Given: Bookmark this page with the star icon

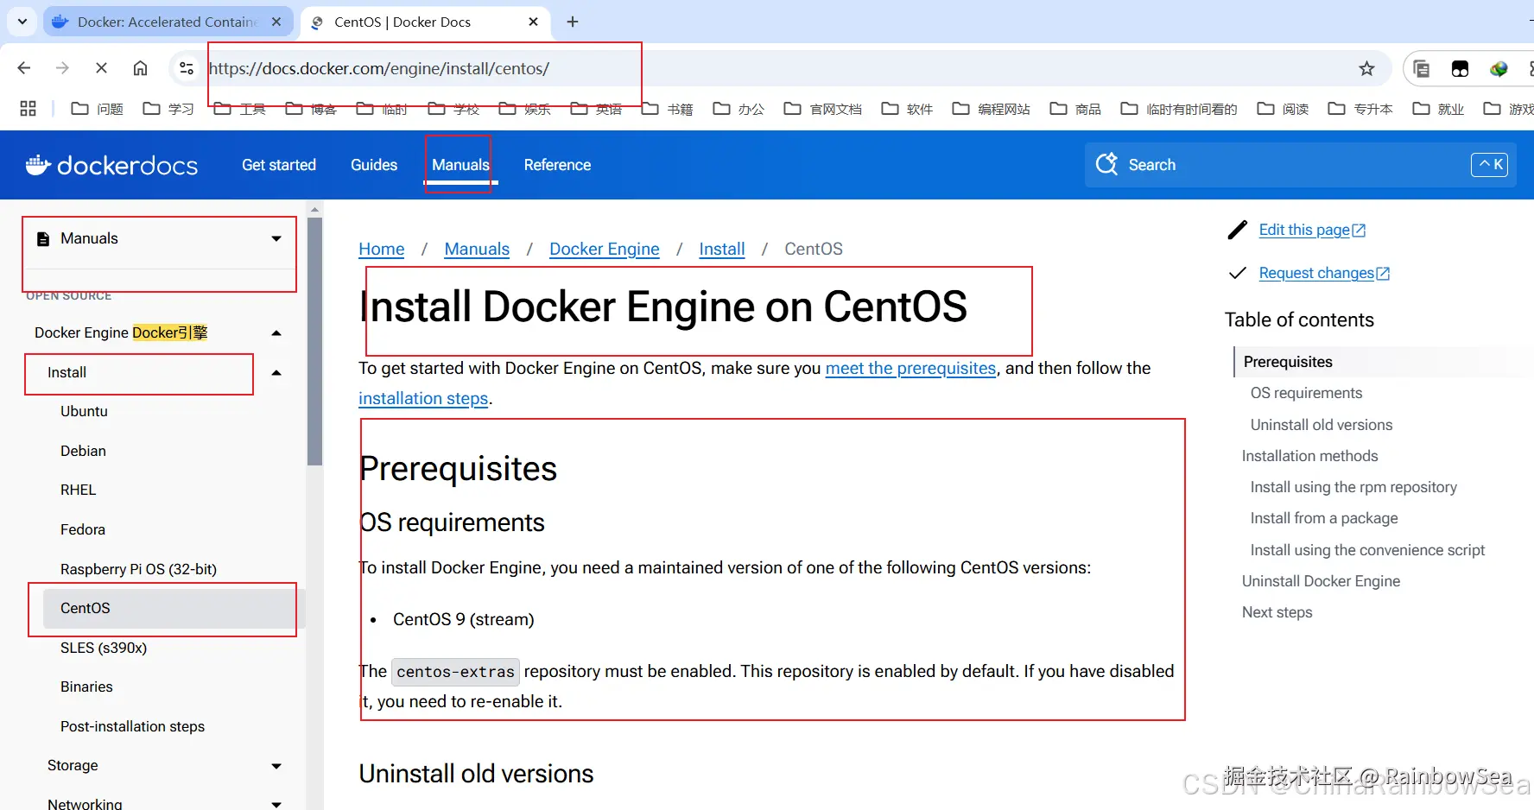Looking at the screenshot, I should (x=1366, y=68).
